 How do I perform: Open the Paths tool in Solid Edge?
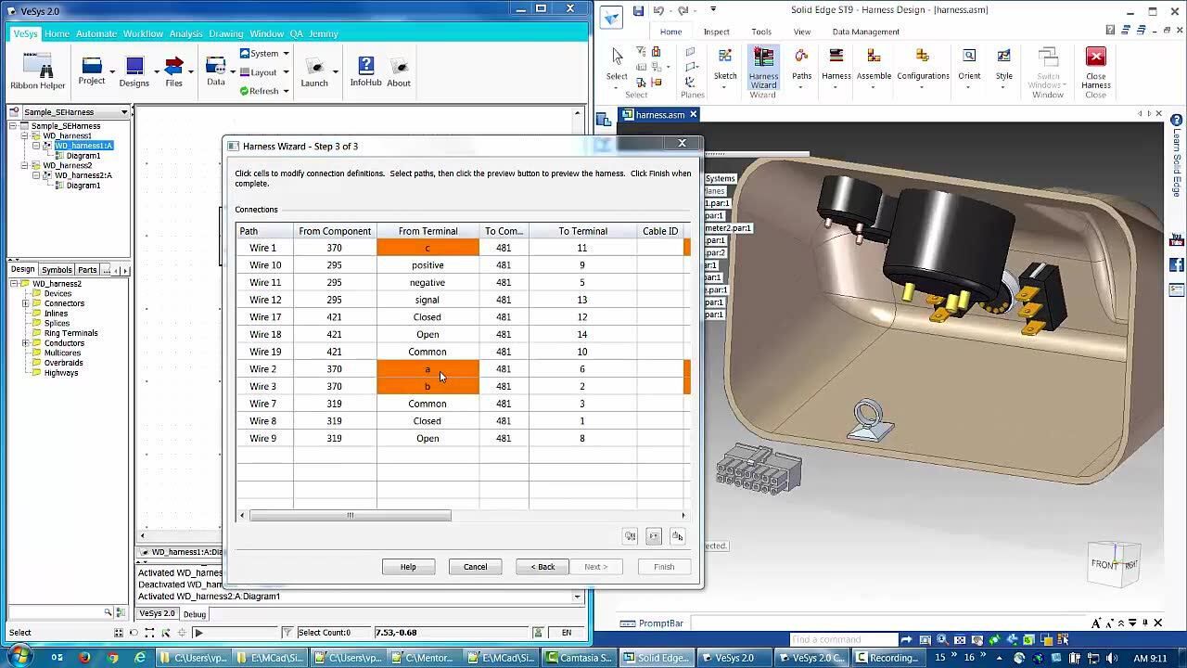coord(801,63)
